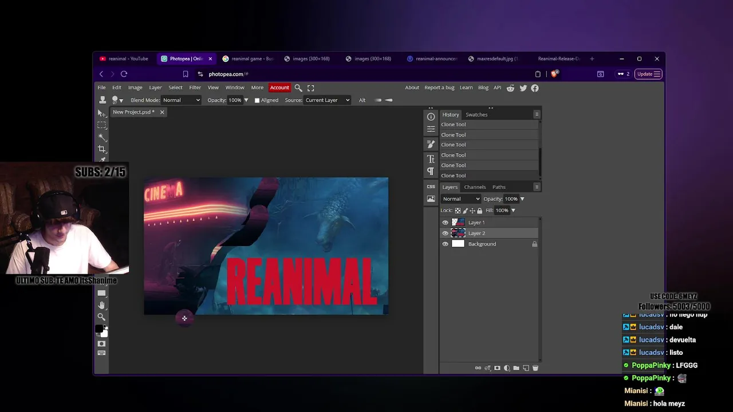733x412 pixels.
Task: Create a new adjustment layer
Action: [x=507, y=368]
